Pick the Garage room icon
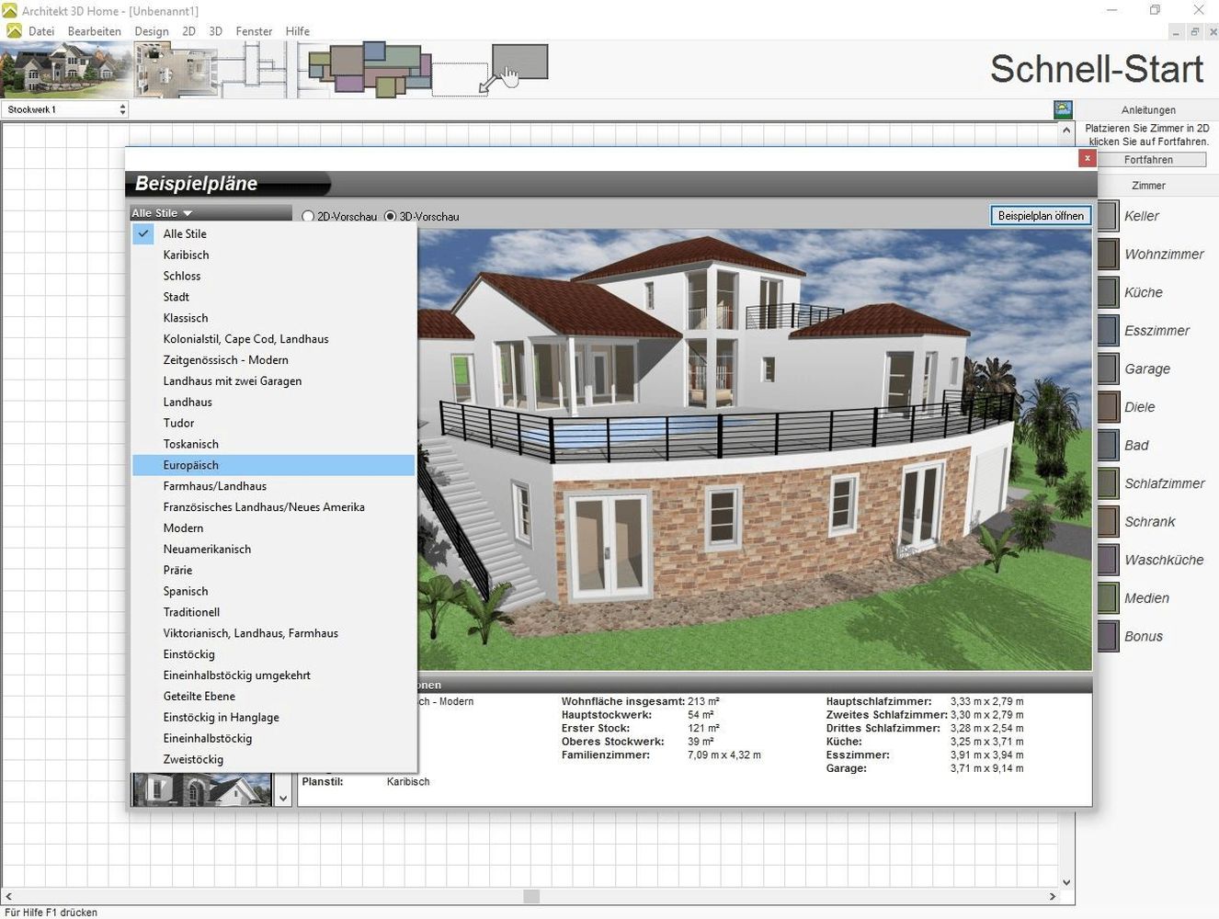1219x919 pixels. point(1109,369)
